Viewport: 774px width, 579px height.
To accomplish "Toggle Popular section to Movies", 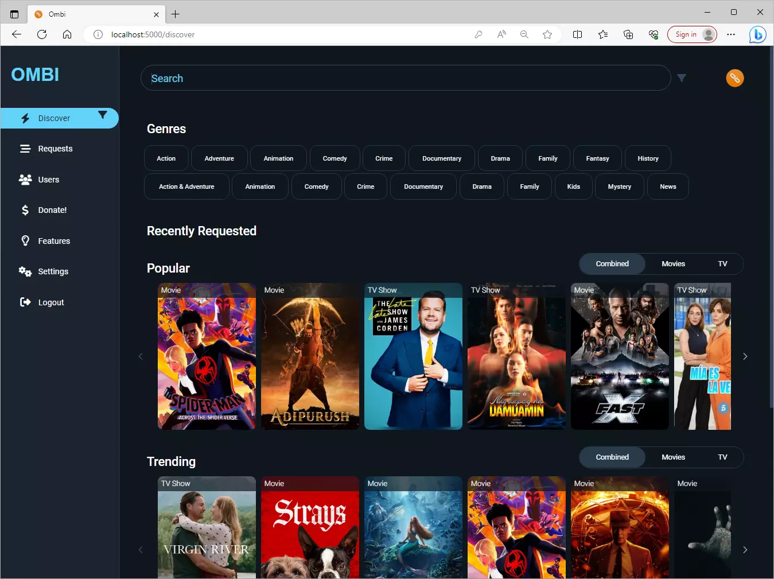I will (x=674, y=264).
